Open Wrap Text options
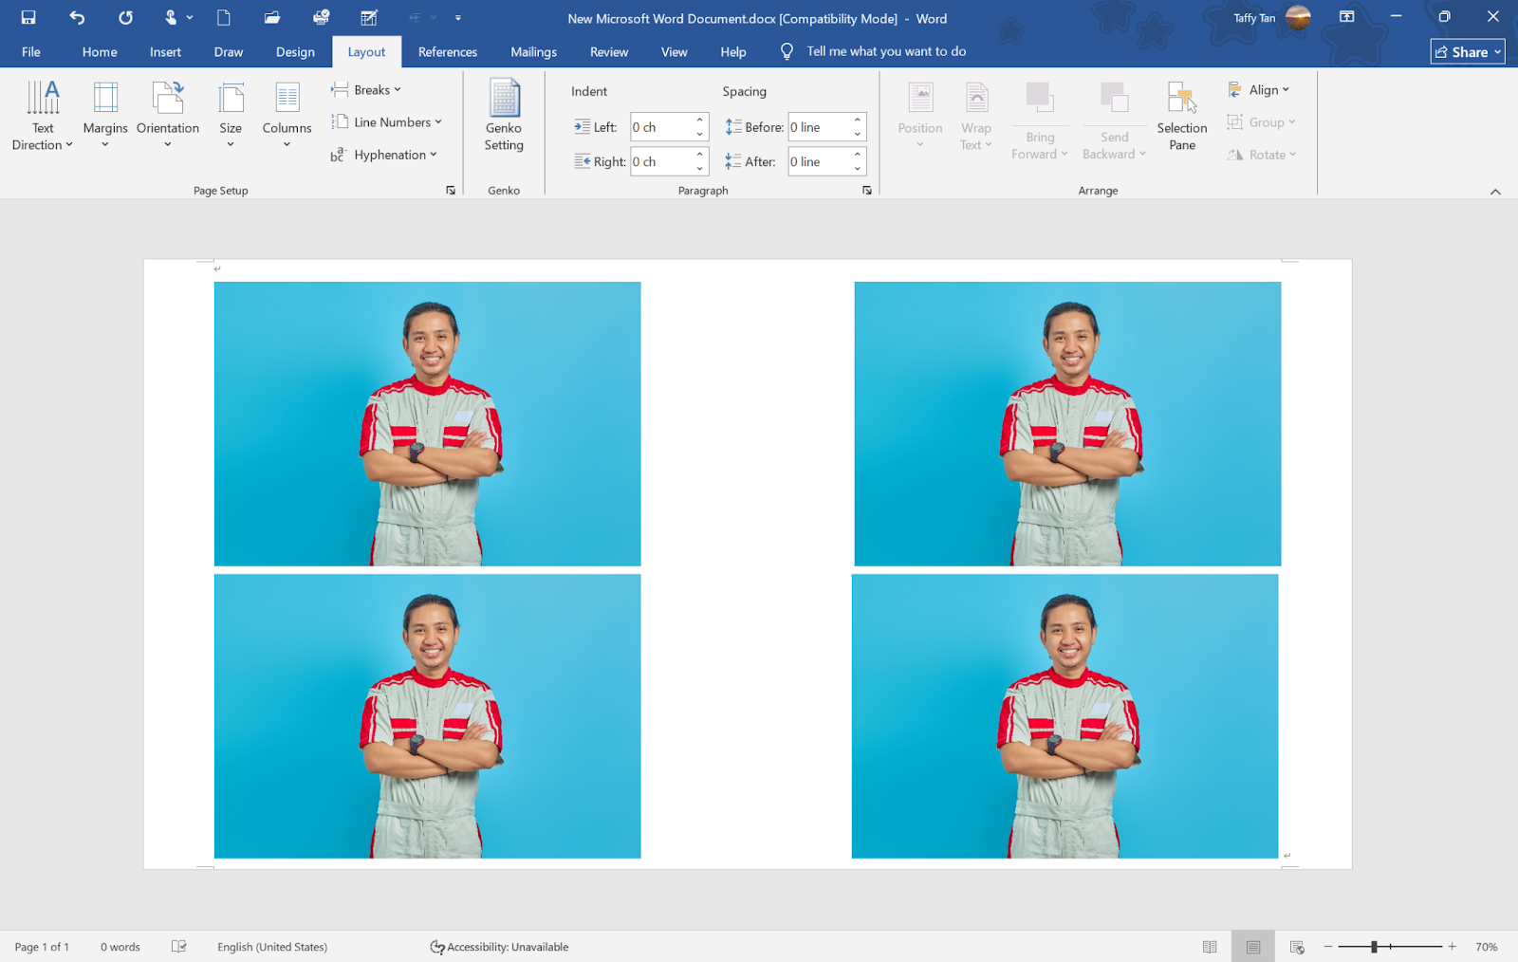Screen dimensions: 1518x962 pos(976,117)
